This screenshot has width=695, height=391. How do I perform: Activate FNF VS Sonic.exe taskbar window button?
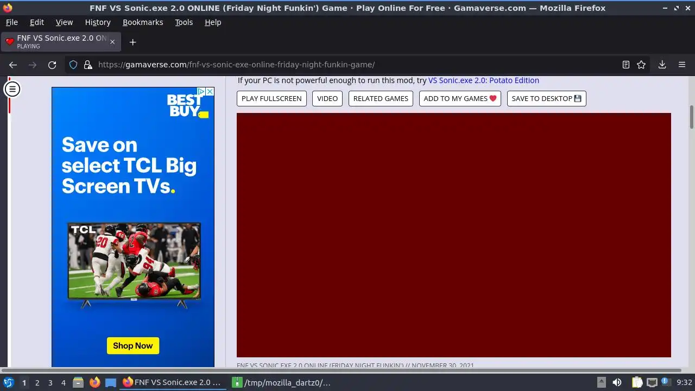tap(173, 382)
